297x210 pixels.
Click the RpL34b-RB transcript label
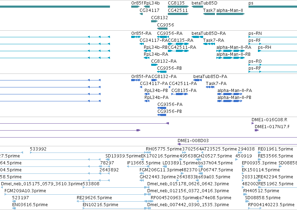coord(156,47)
